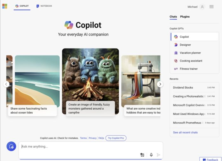This screenshot has width=222, height=161.
Task: Show previous carousel card with left arrow
Action: coord(6,84)
